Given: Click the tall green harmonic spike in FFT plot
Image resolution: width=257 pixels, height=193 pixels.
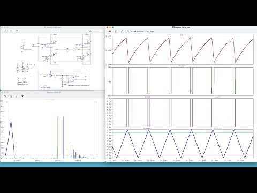Looking at the screenshot, I should point(57,138).
